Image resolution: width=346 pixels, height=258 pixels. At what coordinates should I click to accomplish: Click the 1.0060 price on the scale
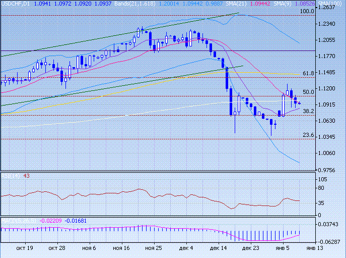[328, 153]
